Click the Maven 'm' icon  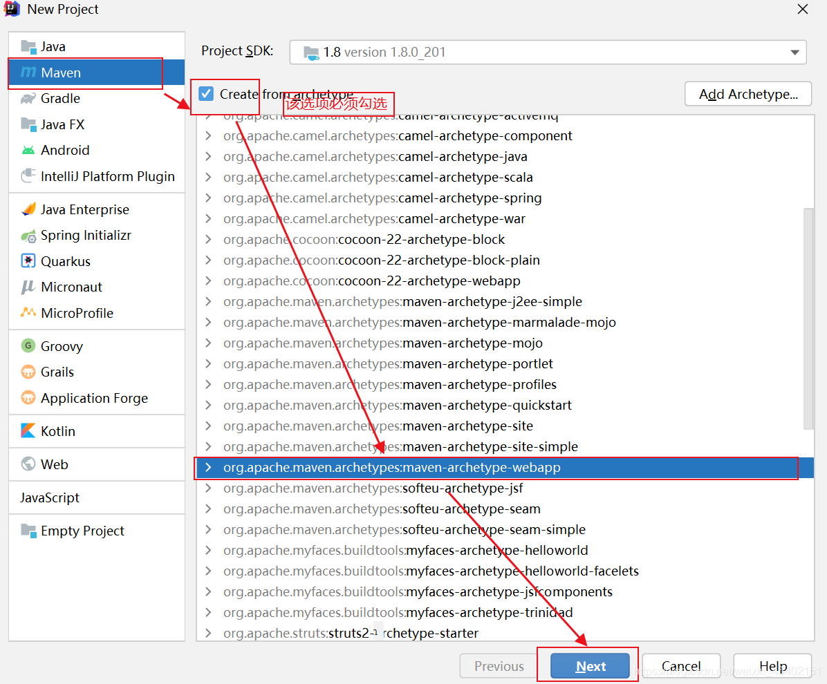click(x=28, y=72)
